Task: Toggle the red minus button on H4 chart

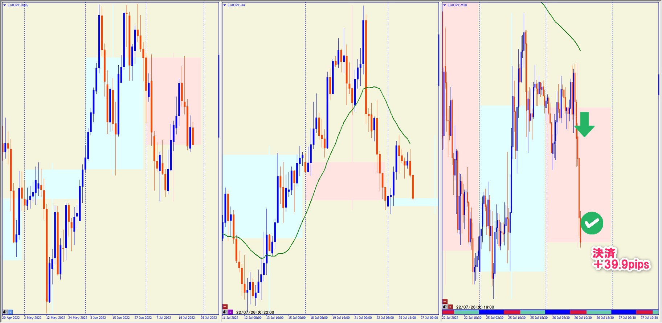Action: tap(225, 307)
